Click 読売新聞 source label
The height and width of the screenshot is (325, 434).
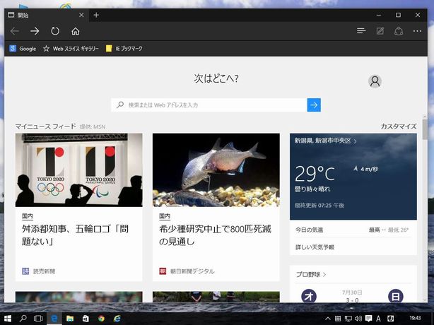pyautogui.click(x=39, y=271)
